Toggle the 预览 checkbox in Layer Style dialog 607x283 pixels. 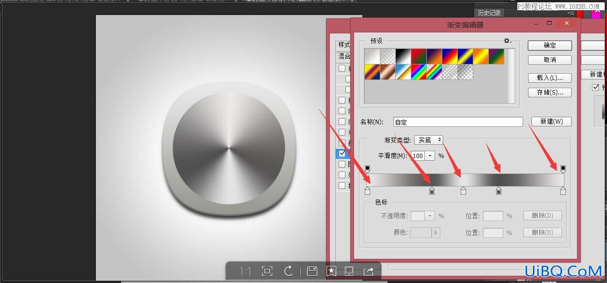pyautogui.click(x=595, y=87)
